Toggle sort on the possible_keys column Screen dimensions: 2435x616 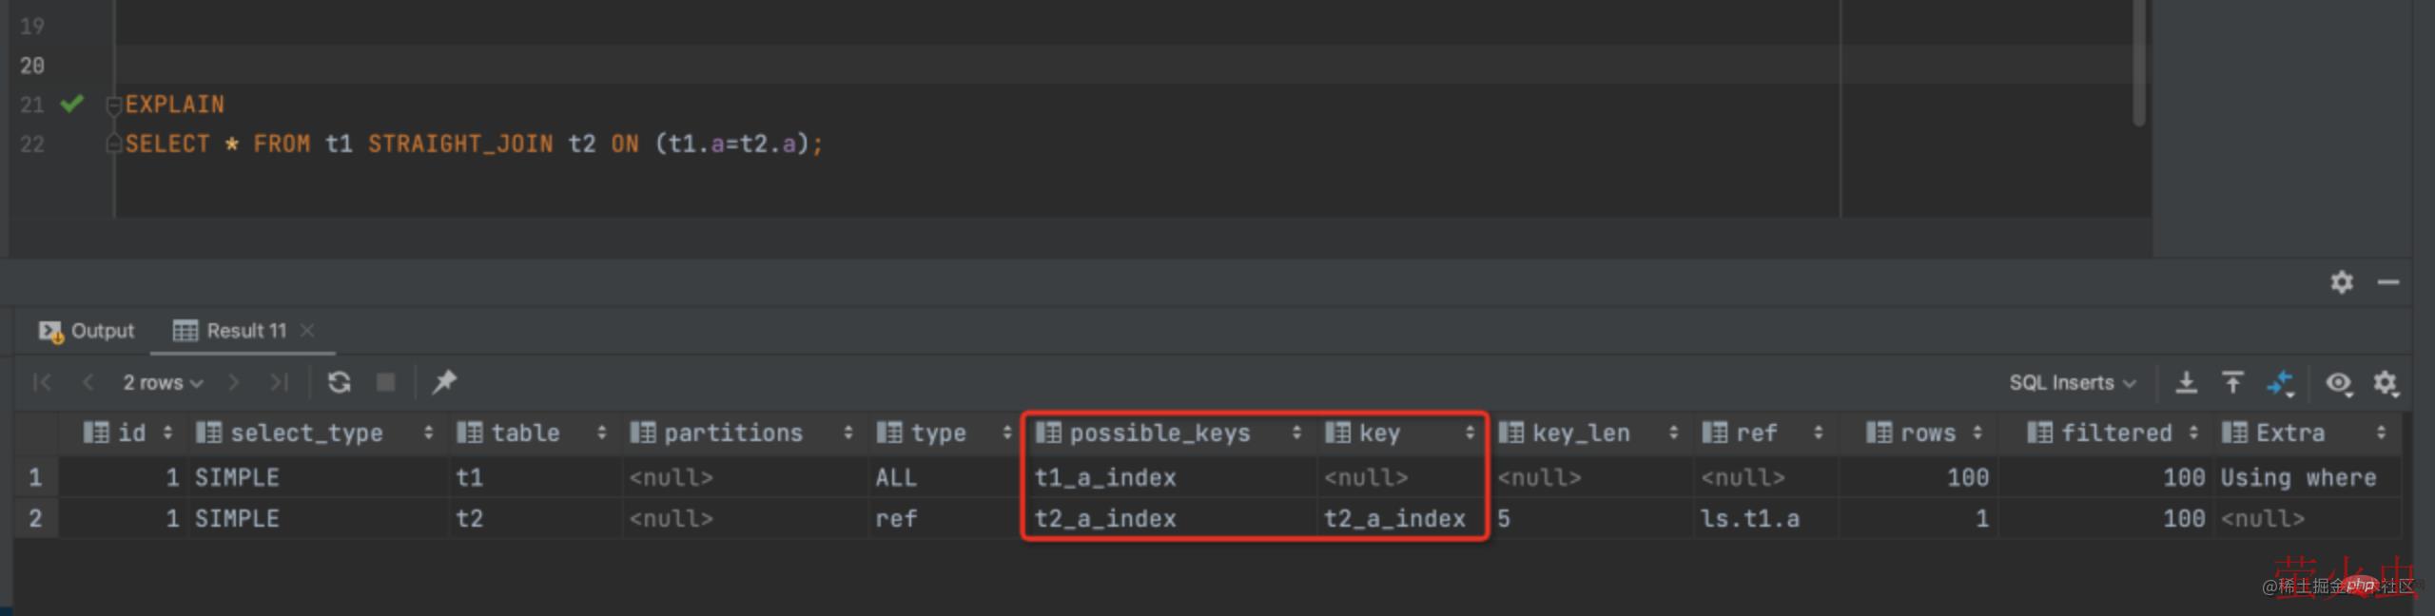[1295, 433]
